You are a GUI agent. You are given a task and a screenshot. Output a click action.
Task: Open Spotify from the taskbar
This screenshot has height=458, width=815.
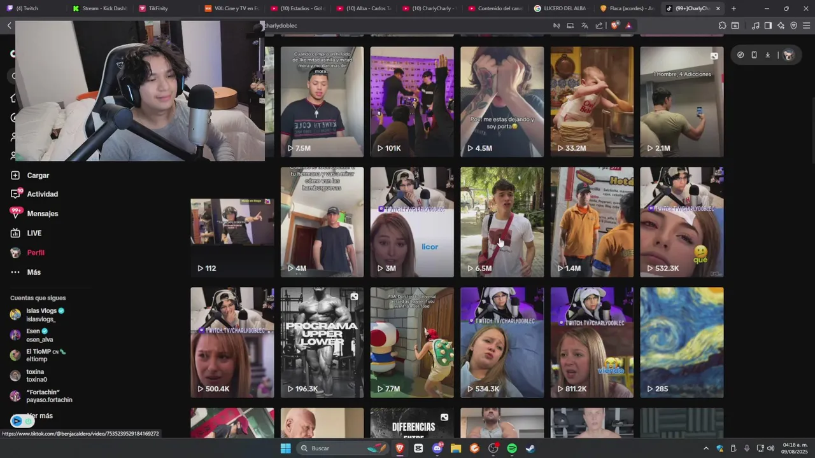512,448
